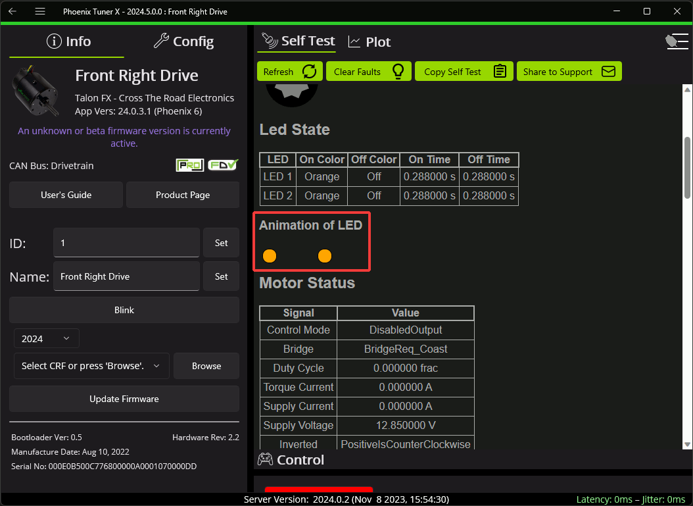Blink the device LEDs
The width and height of the screenshot is (693, 506).
pyautogui.click(x=124, y=310)
